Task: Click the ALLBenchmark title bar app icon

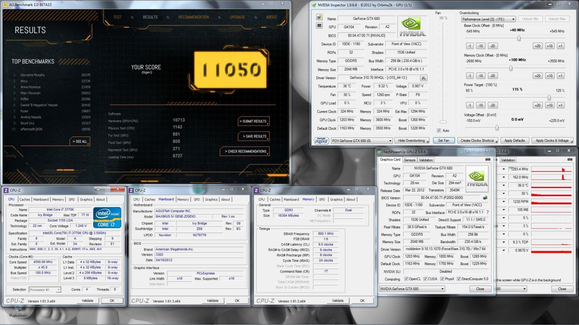Action: click(5, 4)
